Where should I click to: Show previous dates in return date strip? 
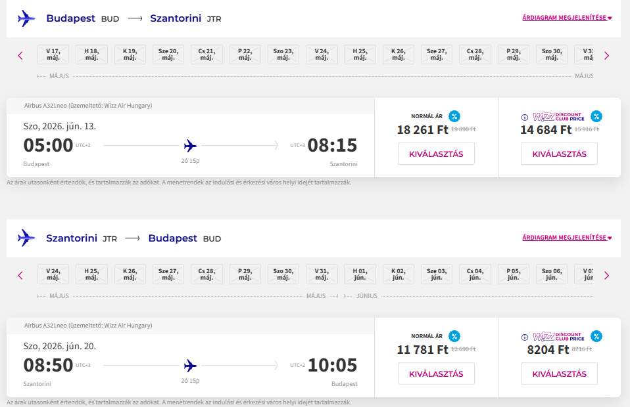point(20,275)
